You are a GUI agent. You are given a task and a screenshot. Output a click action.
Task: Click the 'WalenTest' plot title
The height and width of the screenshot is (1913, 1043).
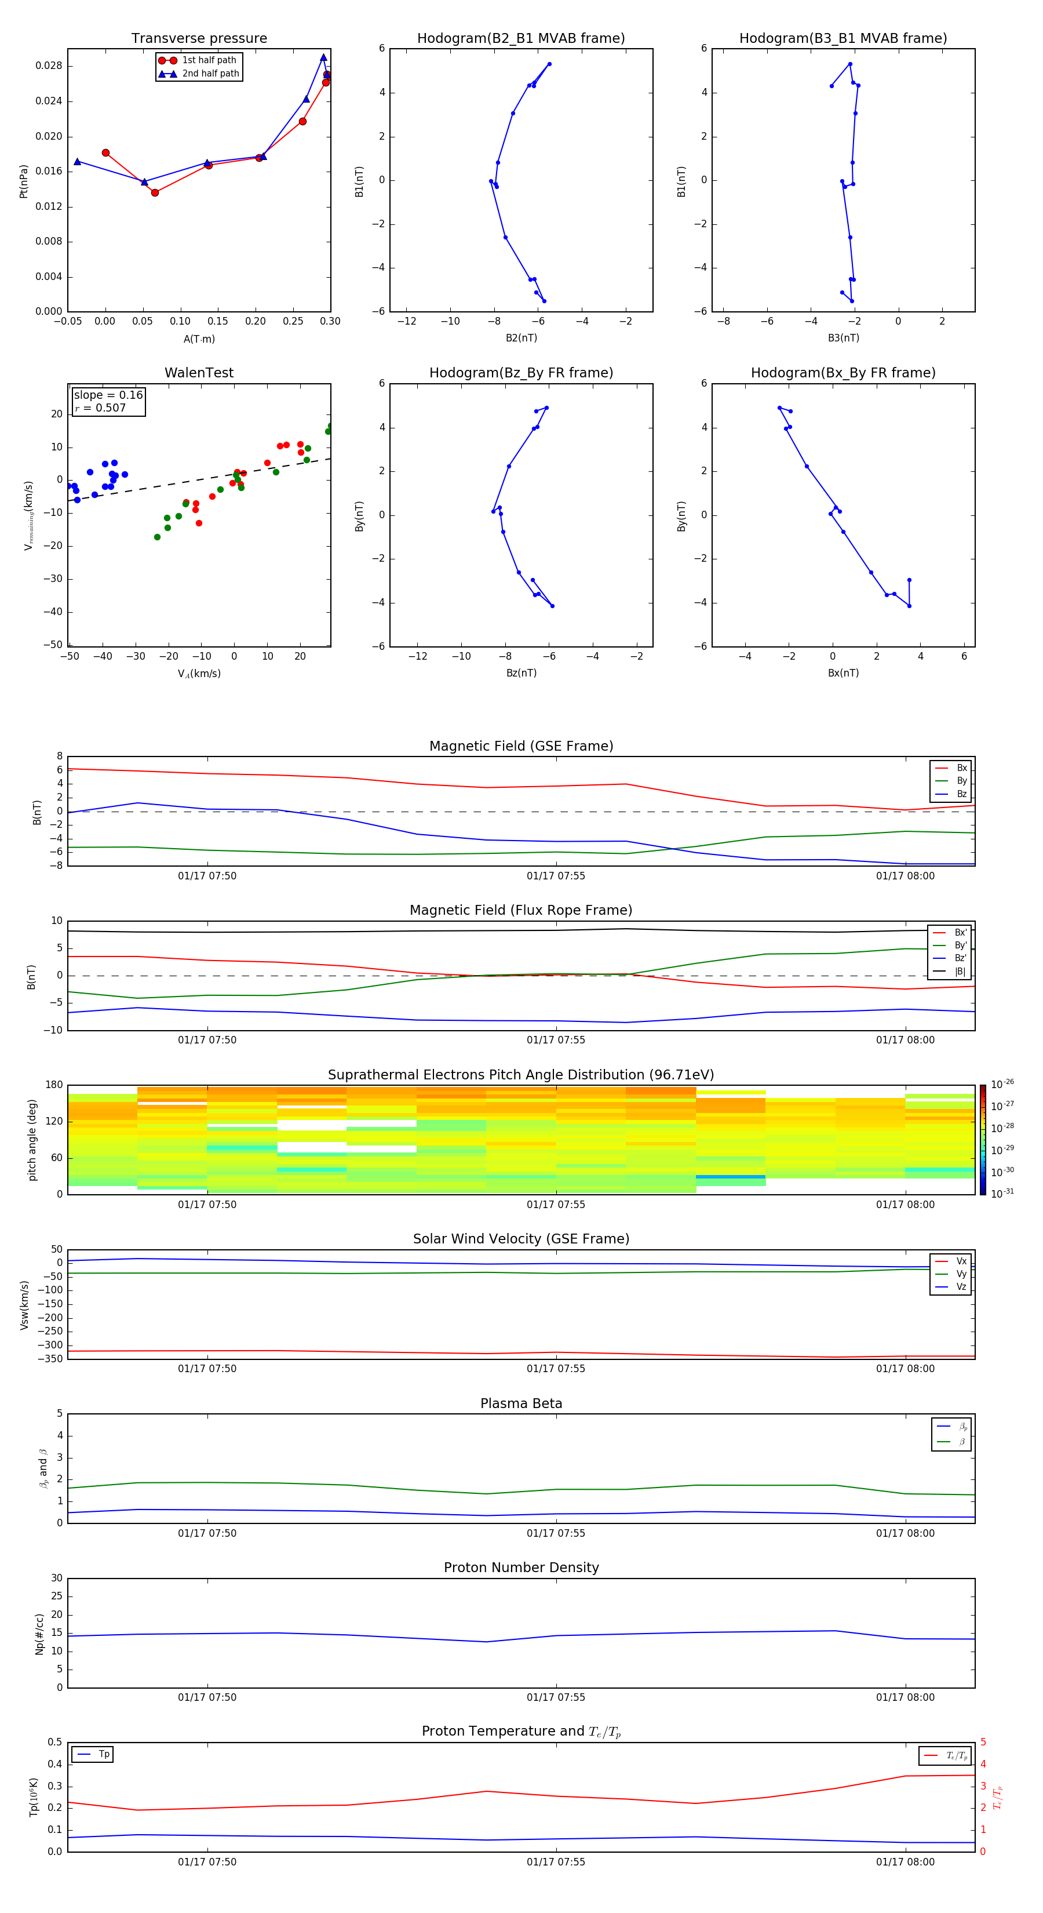(199, 373)
